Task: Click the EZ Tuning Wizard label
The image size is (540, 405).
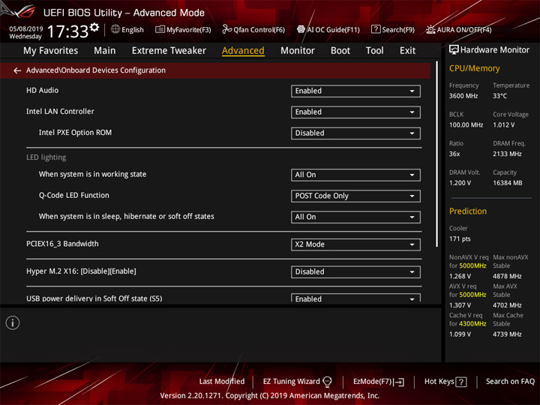Action: click(291, 381)
